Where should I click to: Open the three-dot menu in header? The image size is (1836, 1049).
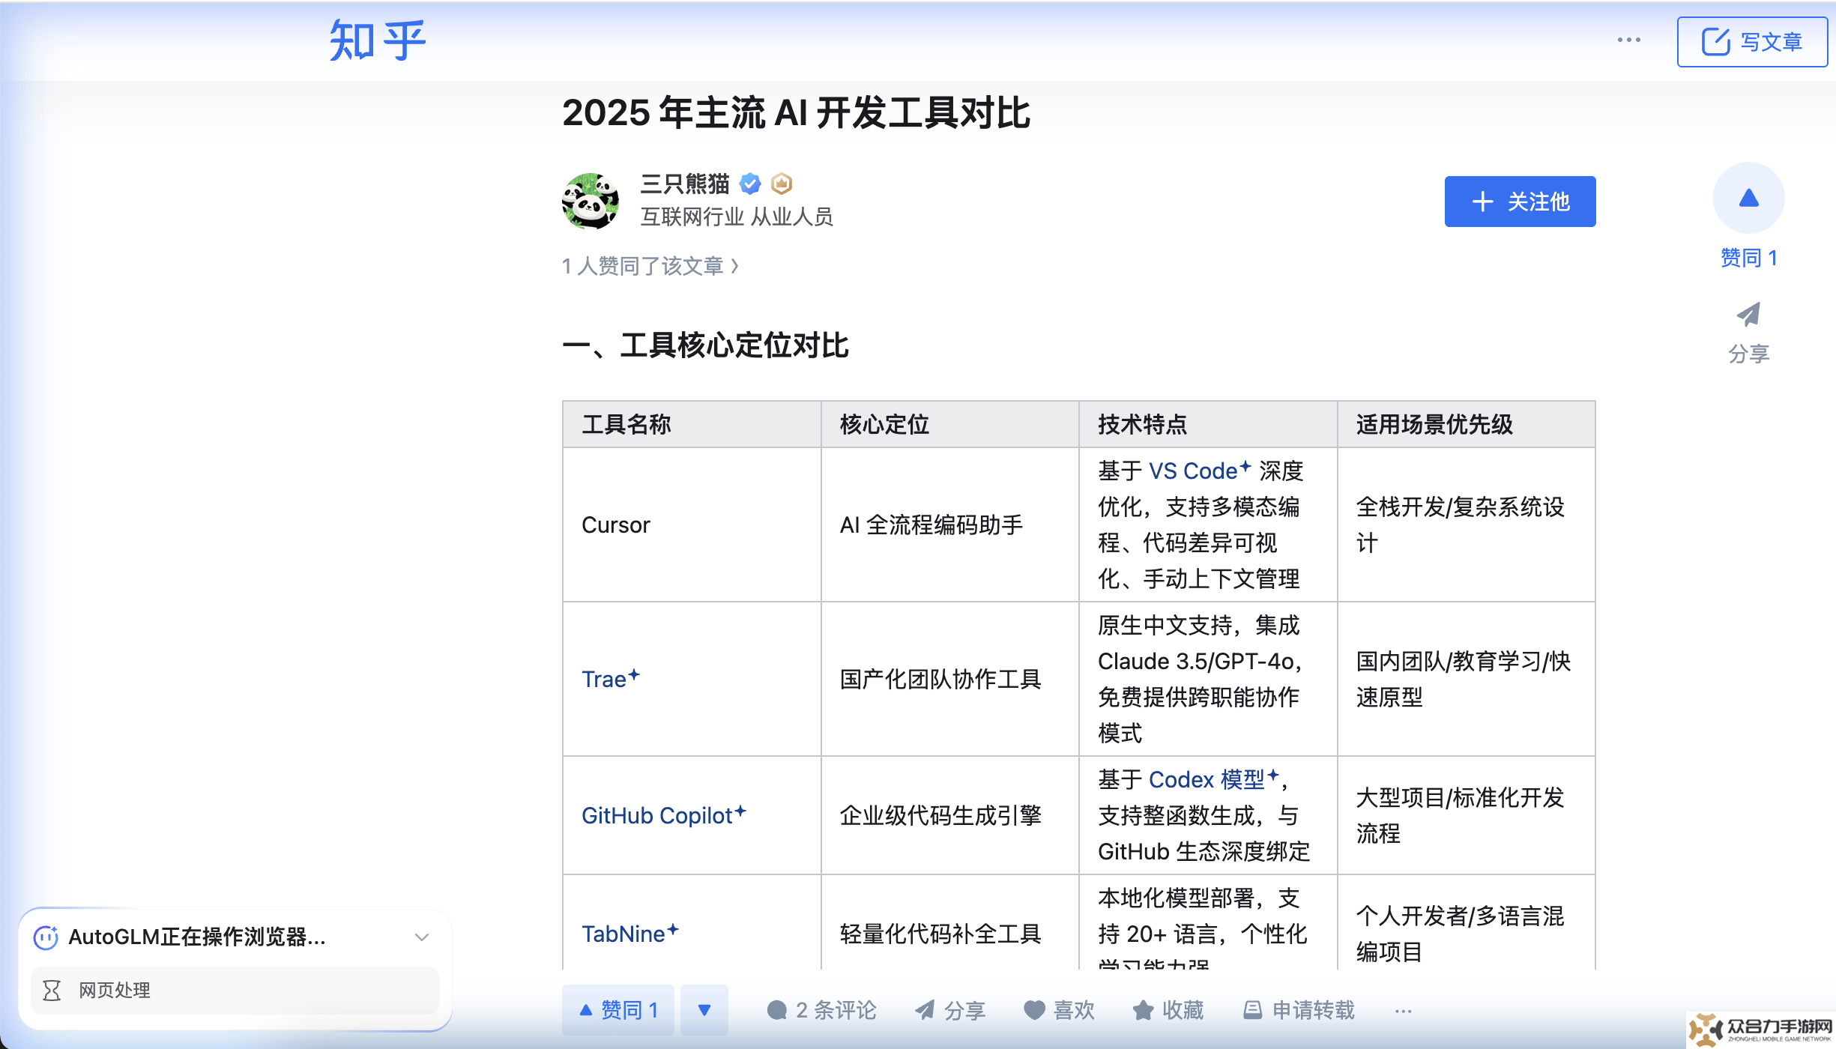1628,40
